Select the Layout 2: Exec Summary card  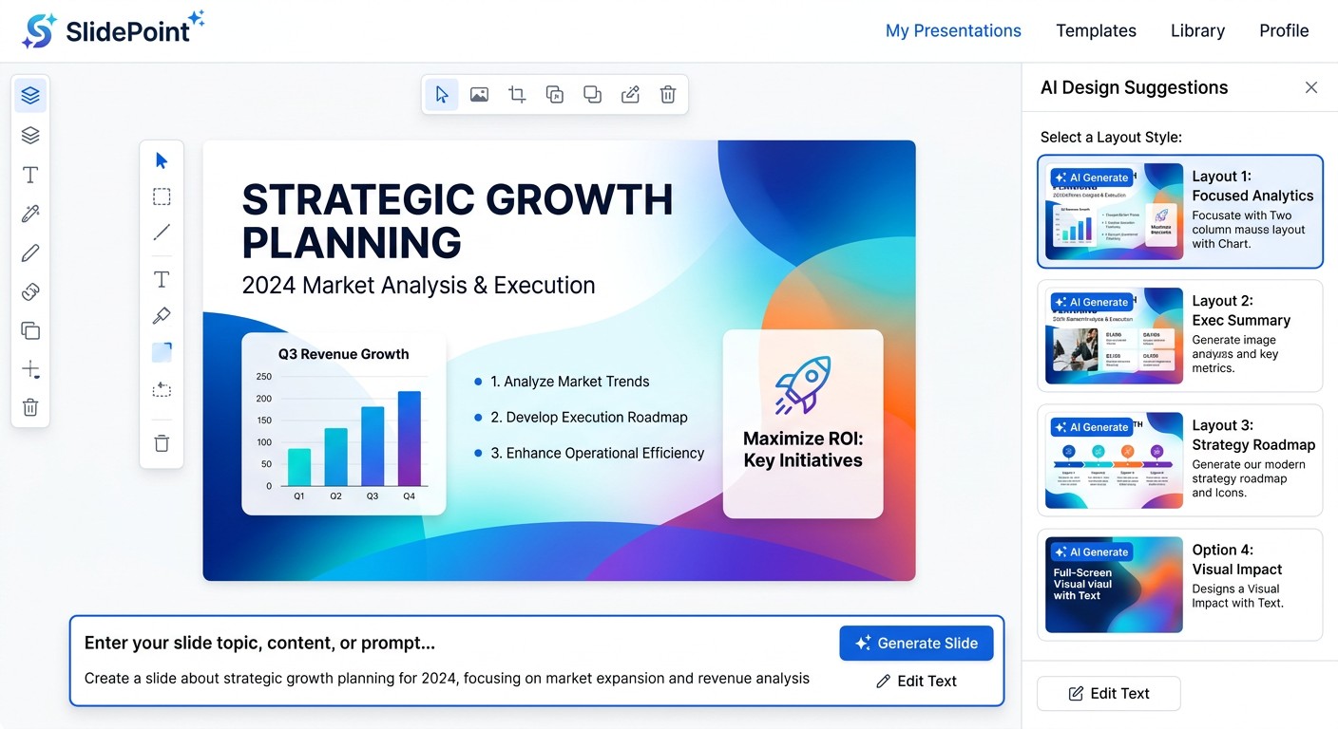point(1180,336)
